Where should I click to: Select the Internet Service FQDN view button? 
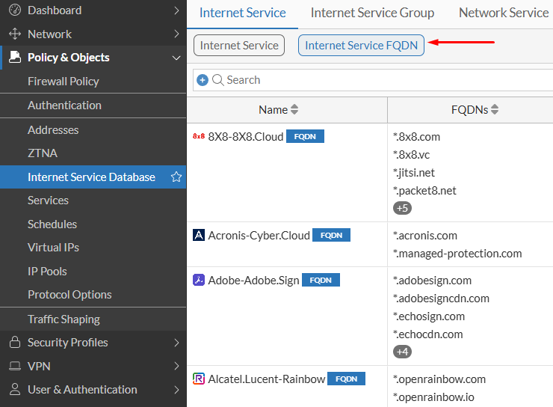pyautogui.click(x=361, y=45)
